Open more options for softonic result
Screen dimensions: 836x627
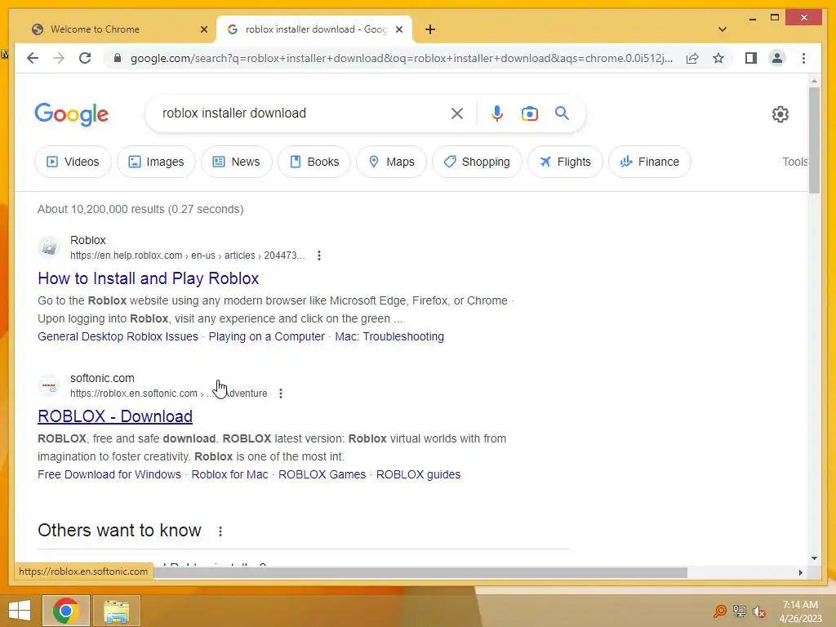coord(281,394)
